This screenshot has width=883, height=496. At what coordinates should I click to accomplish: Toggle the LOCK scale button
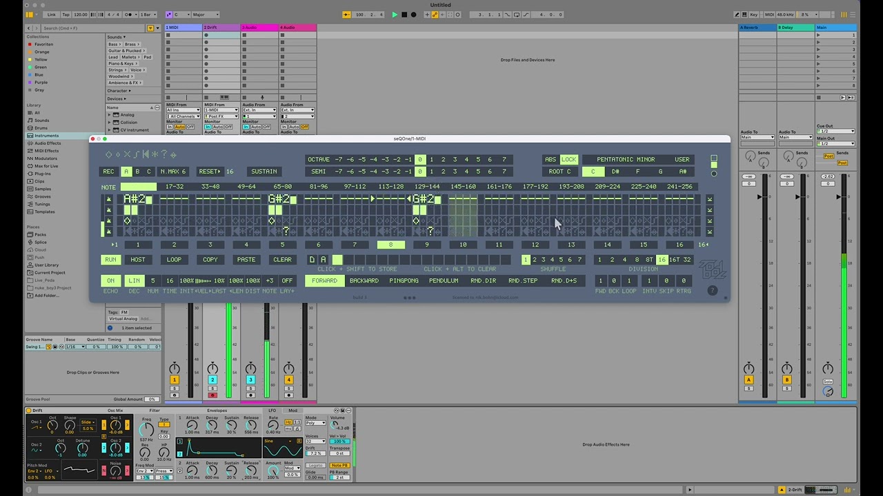(568, 160)
